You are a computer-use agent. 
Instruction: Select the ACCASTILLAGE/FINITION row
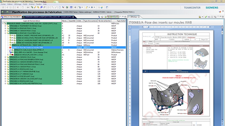(x=64, y=83)
